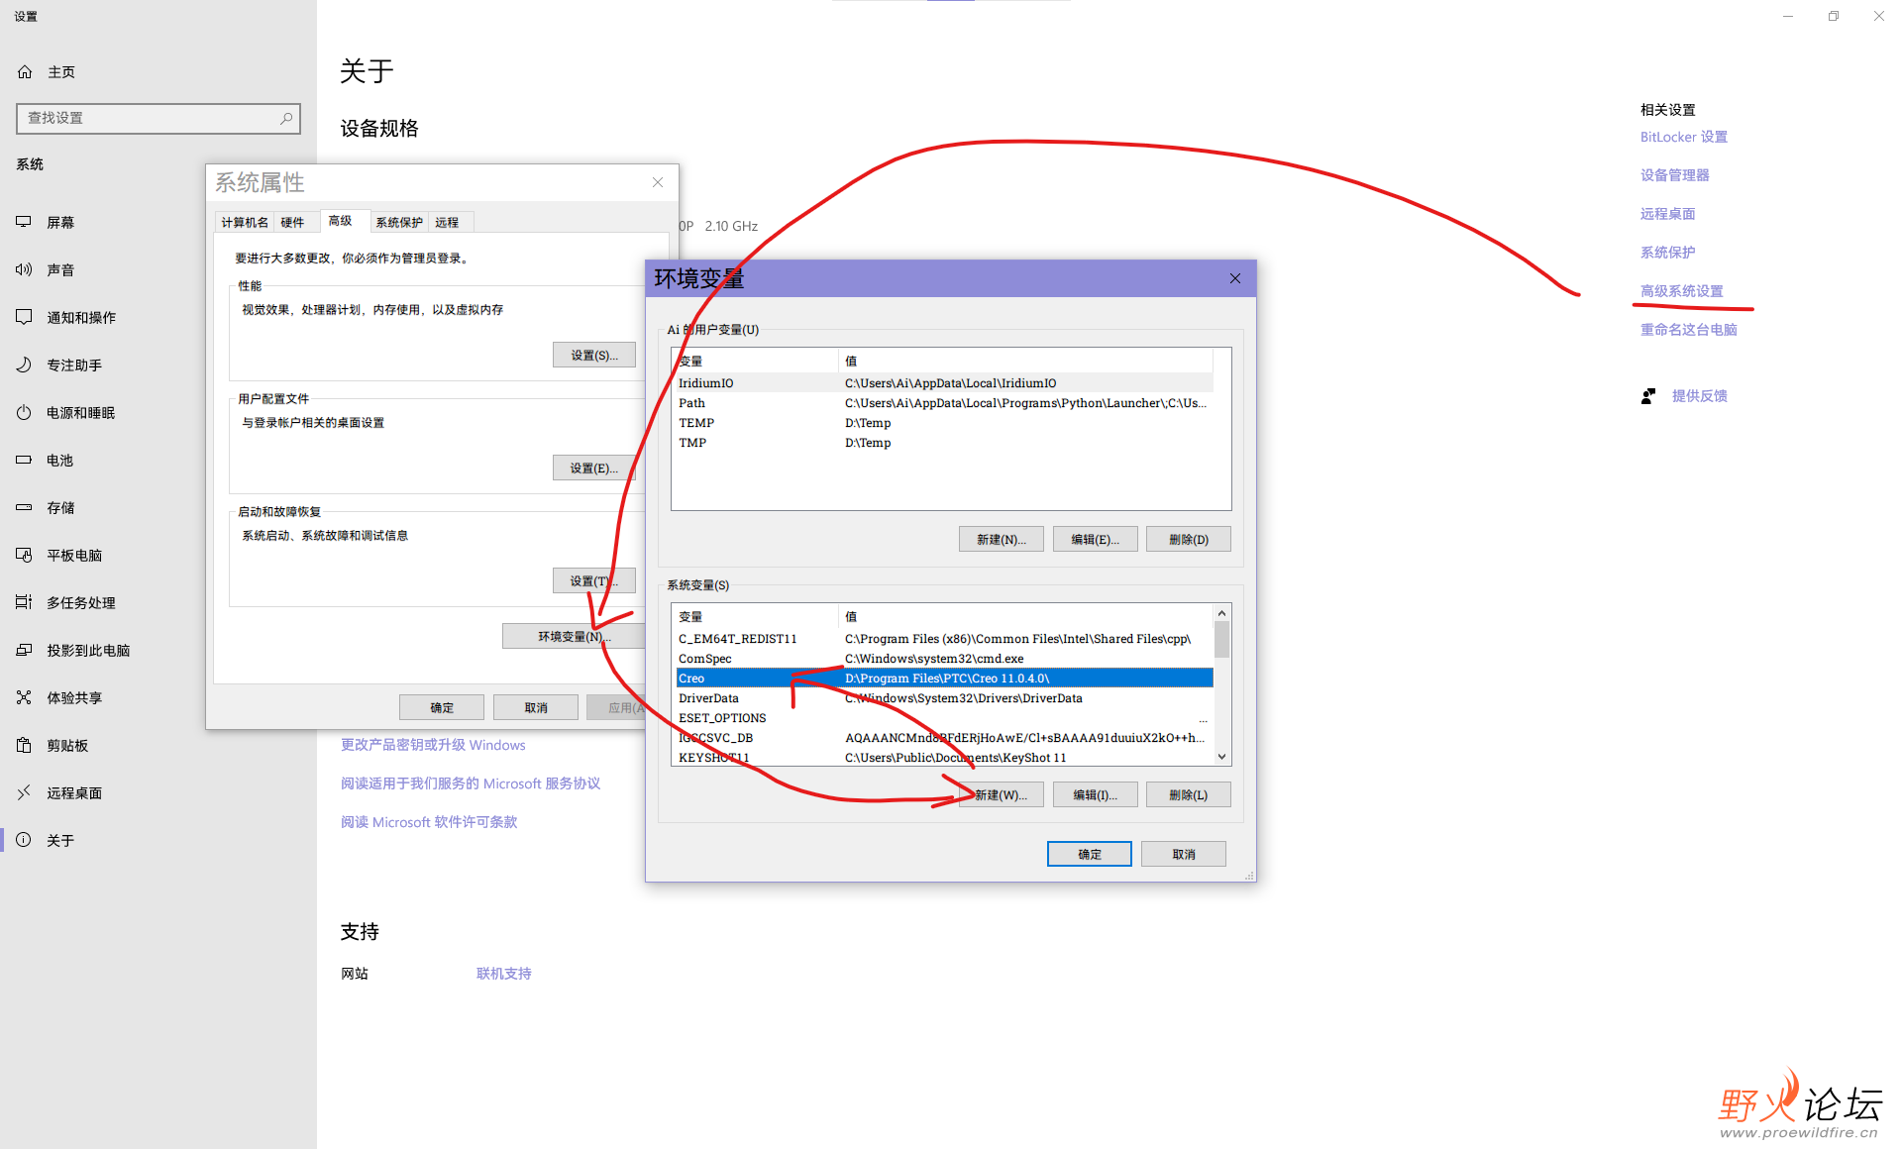The width and height of the screenshot is (1902, 1149).
Task: Click 重命名这台电脑 link
Action: point(1688,329)
